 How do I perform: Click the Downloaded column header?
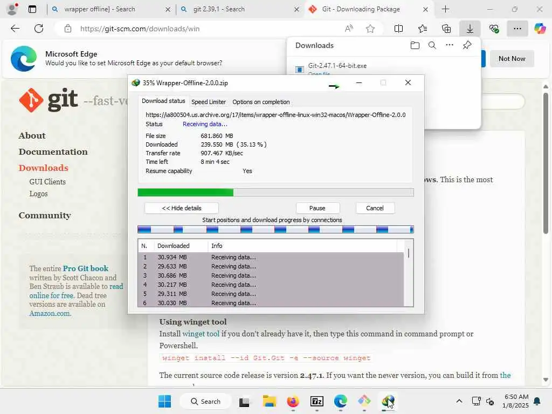coord(181,246)
